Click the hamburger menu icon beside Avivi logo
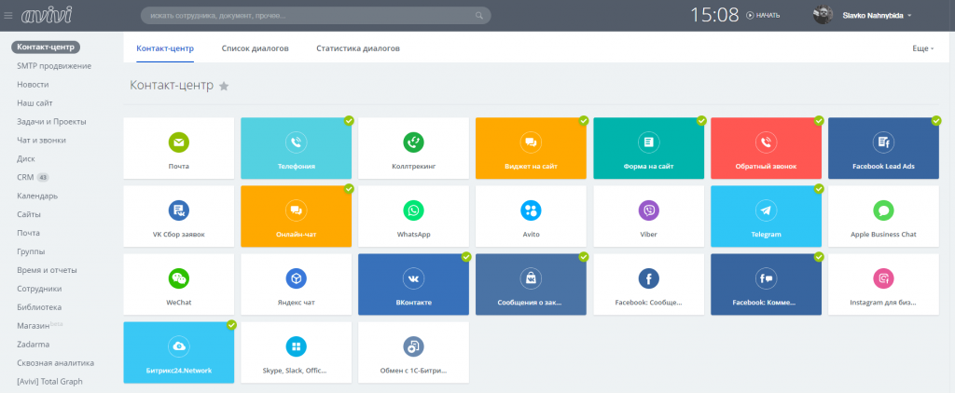Screen dimensions: 955x393 8,15
